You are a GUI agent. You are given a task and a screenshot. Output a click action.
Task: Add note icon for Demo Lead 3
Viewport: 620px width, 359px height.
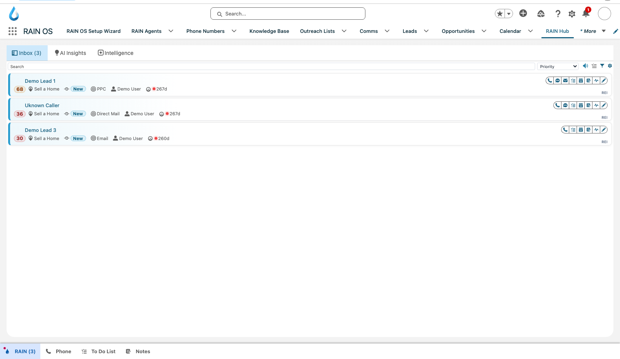click(588, 130)
